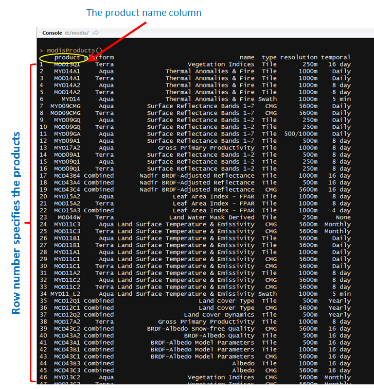The image size is (374, 389).
Task: Select product MYD17A2 in row 13
Action: click(67, 147)
